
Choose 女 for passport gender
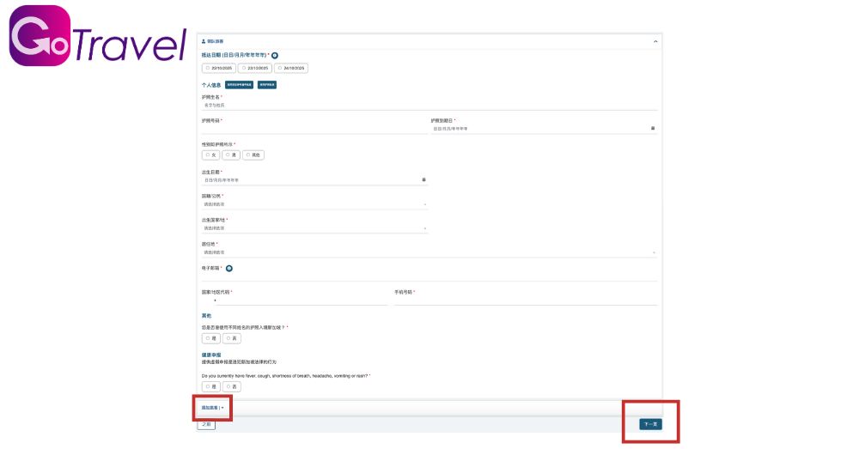210,155
